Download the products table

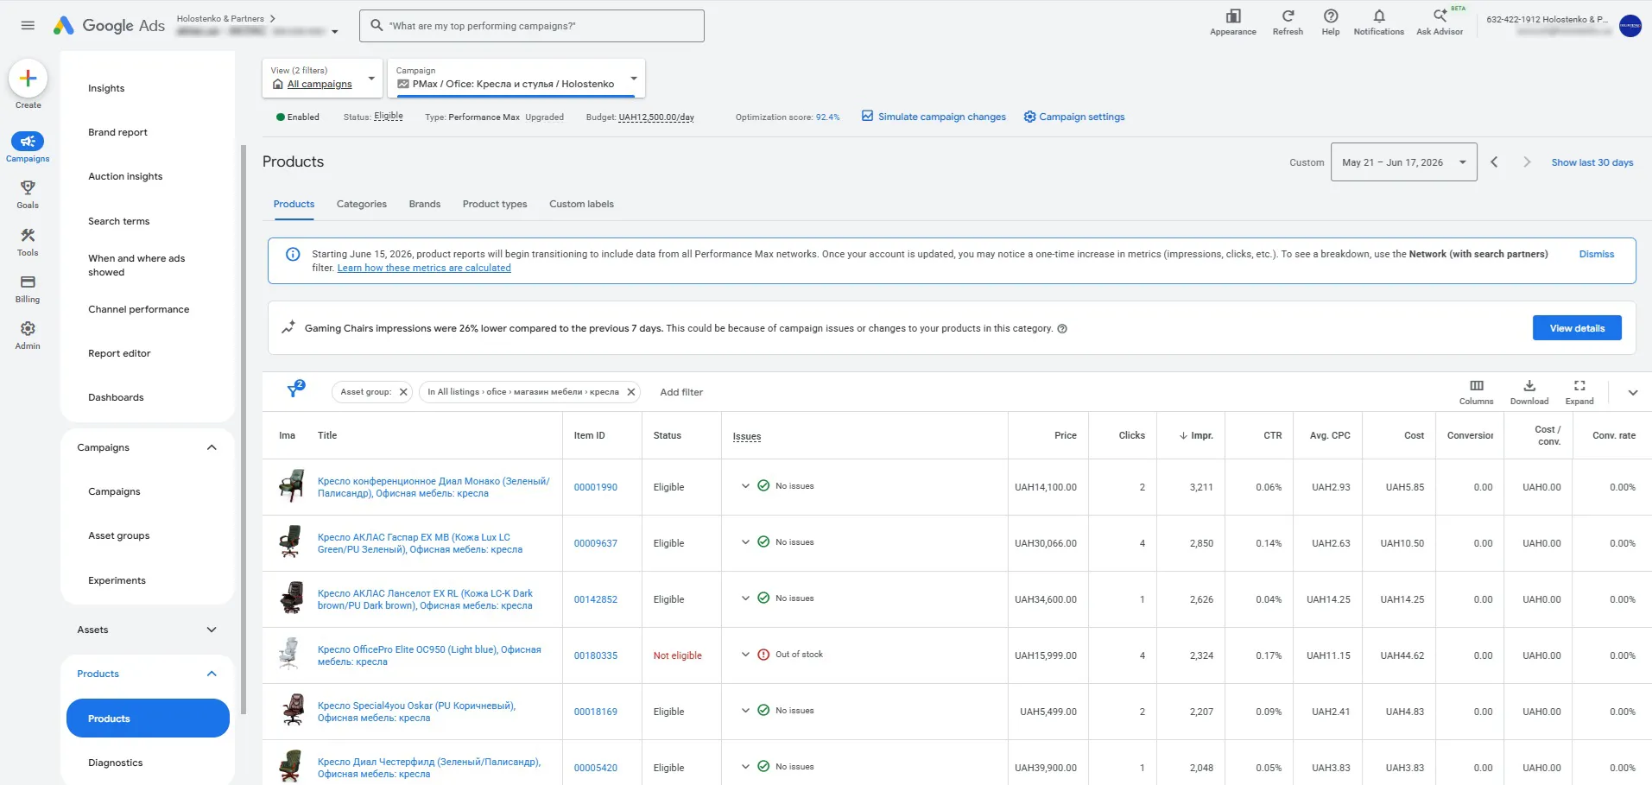pyautogui.click(x=1529, y=391)
